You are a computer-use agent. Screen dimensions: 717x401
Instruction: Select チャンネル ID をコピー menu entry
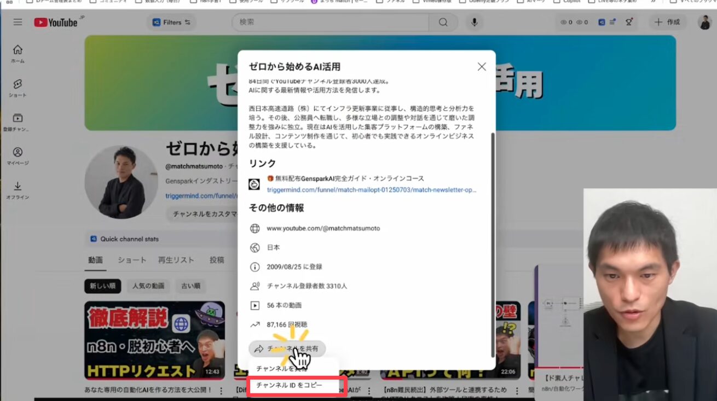(290, 385)
